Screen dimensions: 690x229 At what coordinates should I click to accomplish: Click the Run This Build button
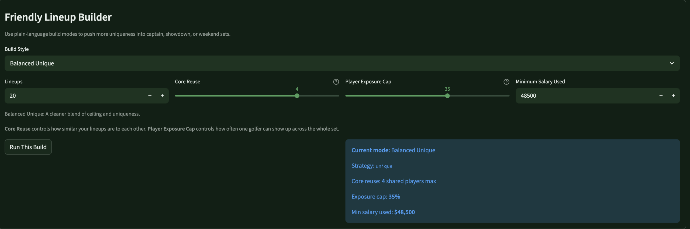coord(28,147)
